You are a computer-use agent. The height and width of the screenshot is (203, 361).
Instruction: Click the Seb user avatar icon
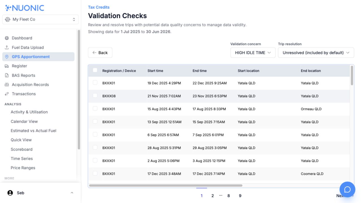[10, 193]
